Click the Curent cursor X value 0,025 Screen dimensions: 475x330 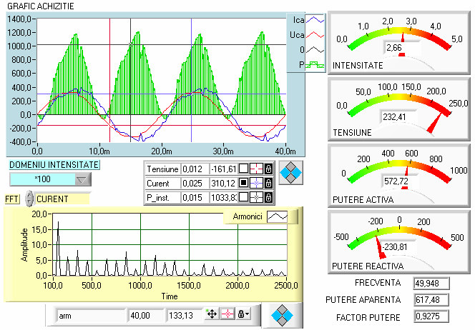click(x=195, y=184)
